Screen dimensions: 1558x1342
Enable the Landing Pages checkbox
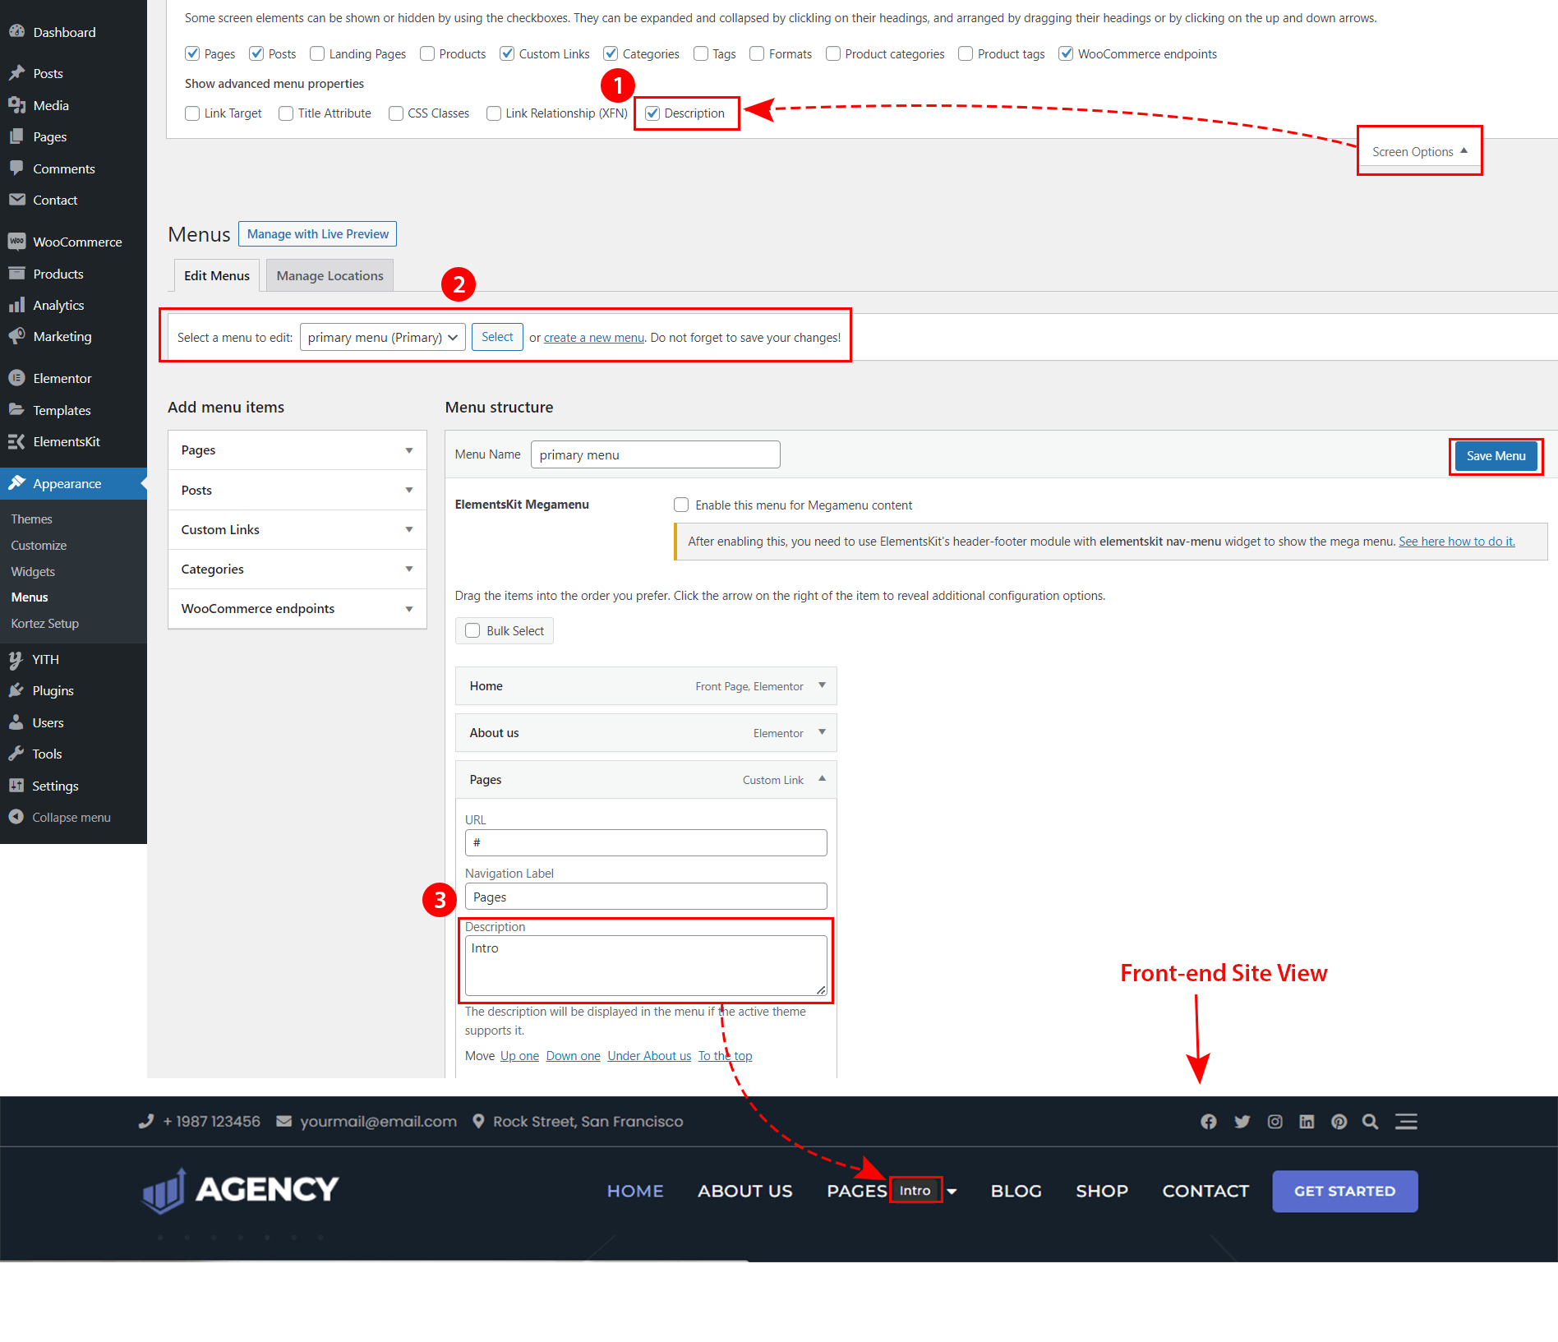(x=317, y=53)
